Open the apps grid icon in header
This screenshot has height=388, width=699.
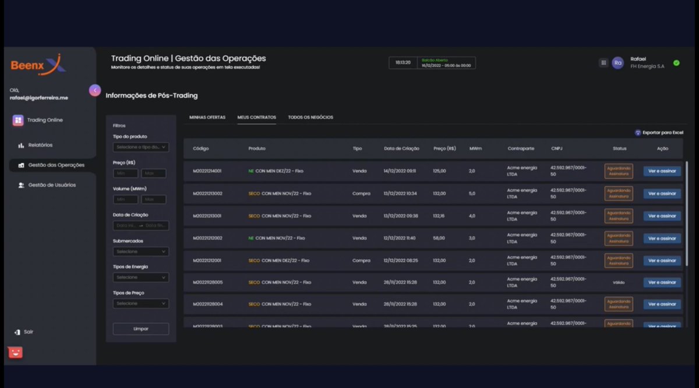[x=603, y=63]
